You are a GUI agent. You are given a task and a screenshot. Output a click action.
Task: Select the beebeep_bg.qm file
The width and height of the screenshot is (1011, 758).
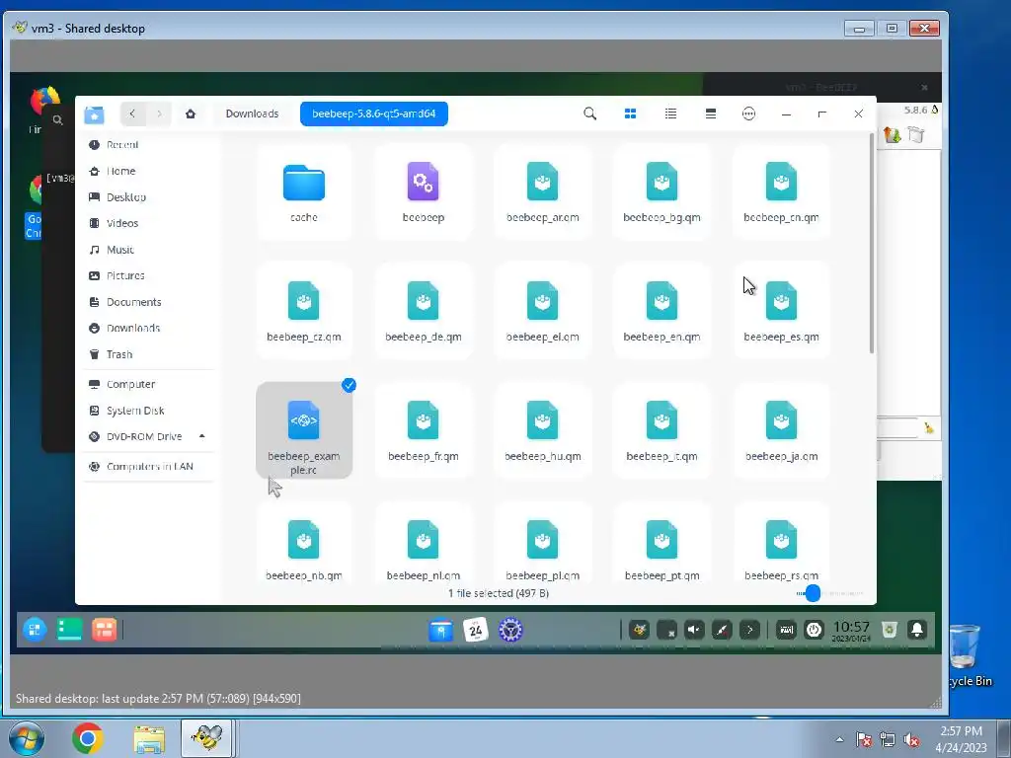click(x=661, y=192)
